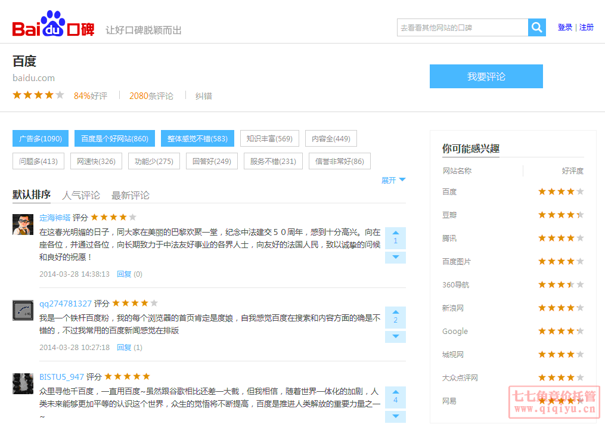Toggle the 网速快(326) tag
The width and height of the screenshot is (605, 424).
(96, 162)
